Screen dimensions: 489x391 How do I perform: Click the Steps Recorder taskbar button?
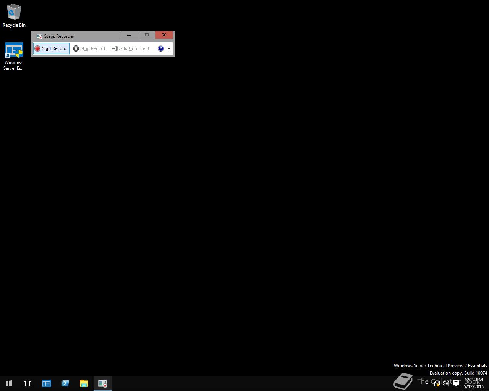[103, 383]
